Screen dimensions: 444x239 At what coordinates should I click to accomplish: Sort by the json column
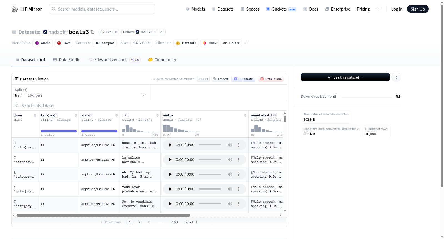(x=35, y=115)
